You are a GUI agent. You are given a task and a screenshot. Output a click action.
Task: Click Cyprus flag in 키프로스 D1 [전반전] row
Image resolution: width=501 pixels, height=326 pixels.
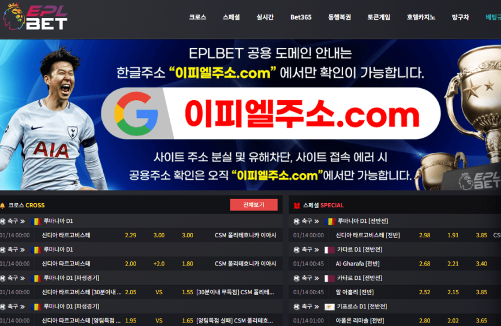tap(330, 307)
